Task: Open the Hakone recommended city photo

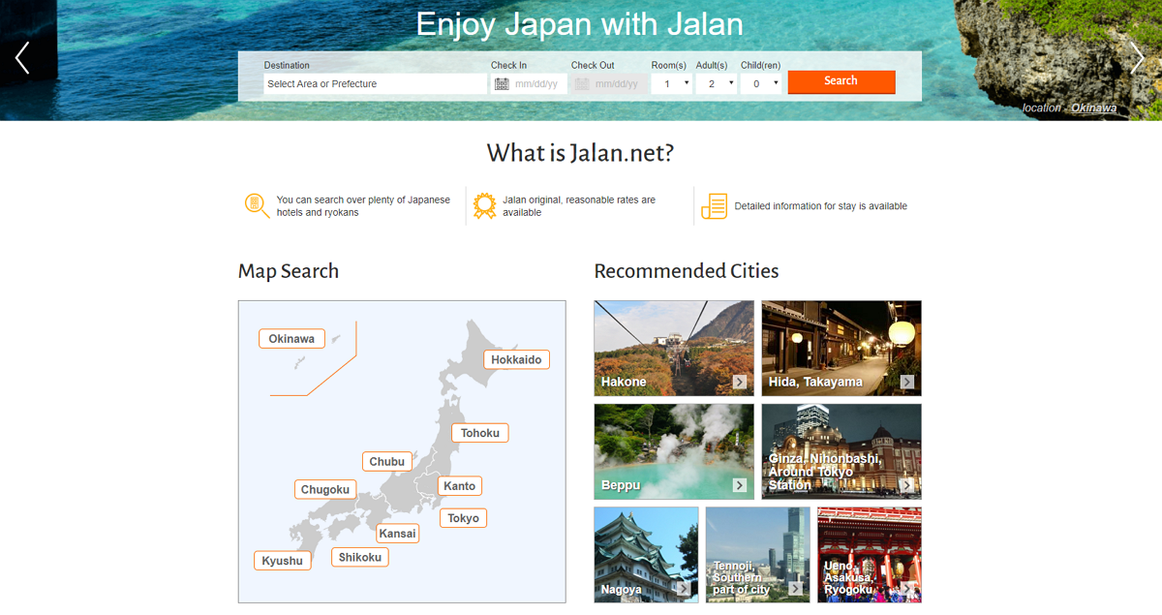Action: 674,349
